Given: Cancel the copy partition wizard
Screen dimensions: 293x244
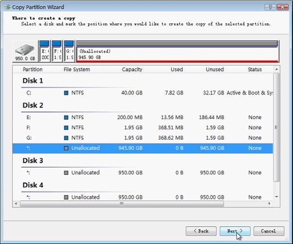Looking at the screenshot, I should pyautogui.click(x=268, y=231).
